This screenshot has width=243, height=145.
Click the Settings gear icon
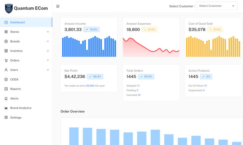point(6,117)
